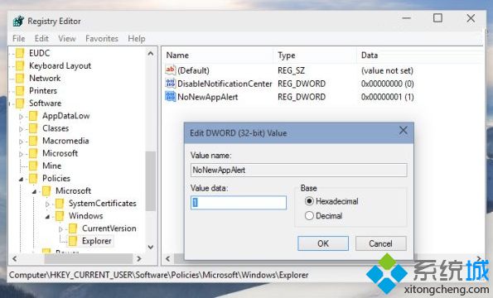Expand the Microsoft node under Software

[21, 154]
